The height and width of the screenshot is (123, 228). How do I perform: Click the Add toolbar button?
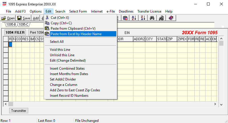[x=36, y=18]
